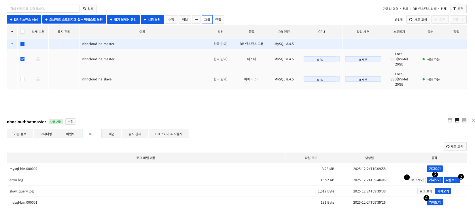This screenshot has height=214, width=475.
Task: Collapse the nhncloud-ha-master group row arrow
Action: click(x=12, y=44)
